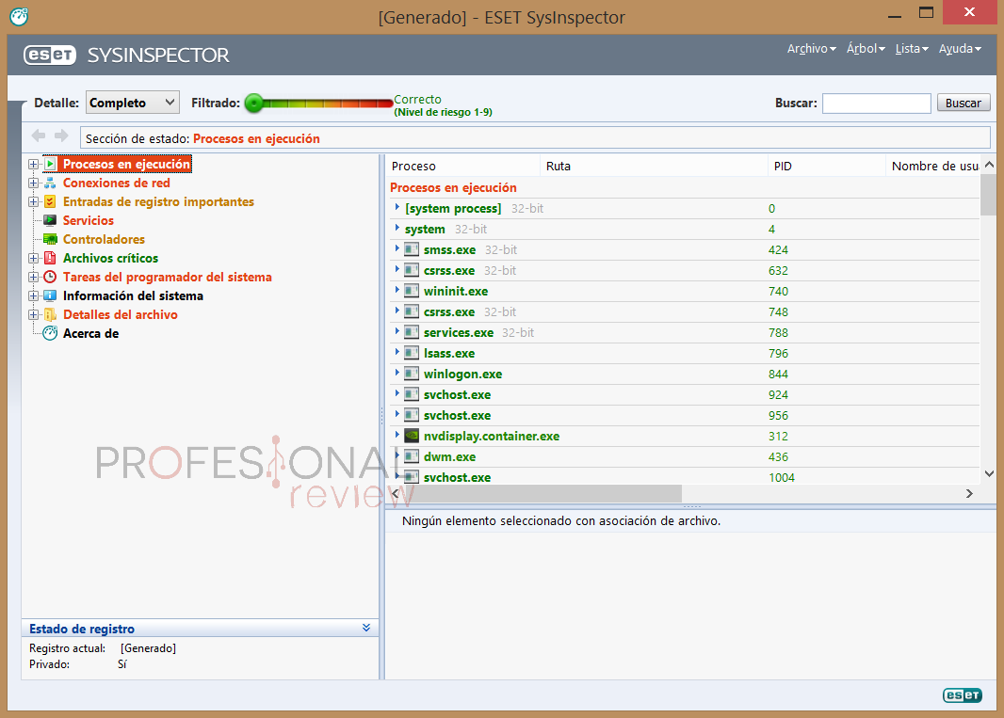
Task: Click the Filtrado risk level slider handle
Action: [x=254, y=103]
